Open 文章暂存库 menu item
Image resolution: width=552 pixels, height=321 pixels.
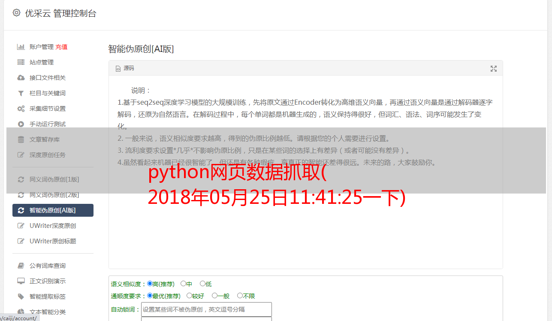click(45, 139)
